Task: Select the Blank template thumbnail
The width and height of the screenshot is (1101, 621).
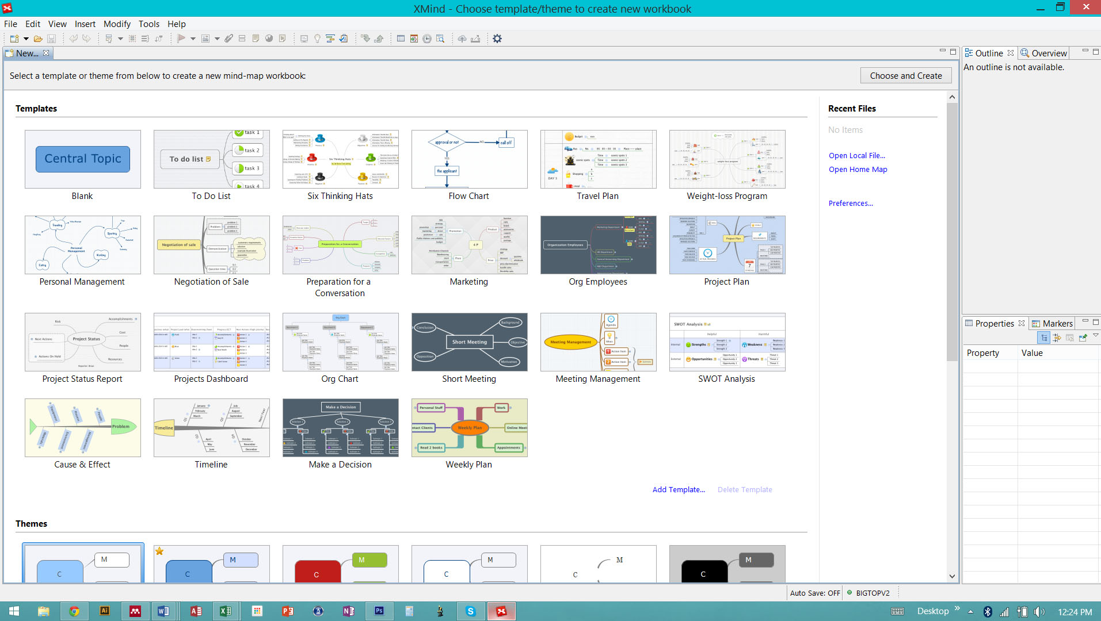Action: click(83, 159)
